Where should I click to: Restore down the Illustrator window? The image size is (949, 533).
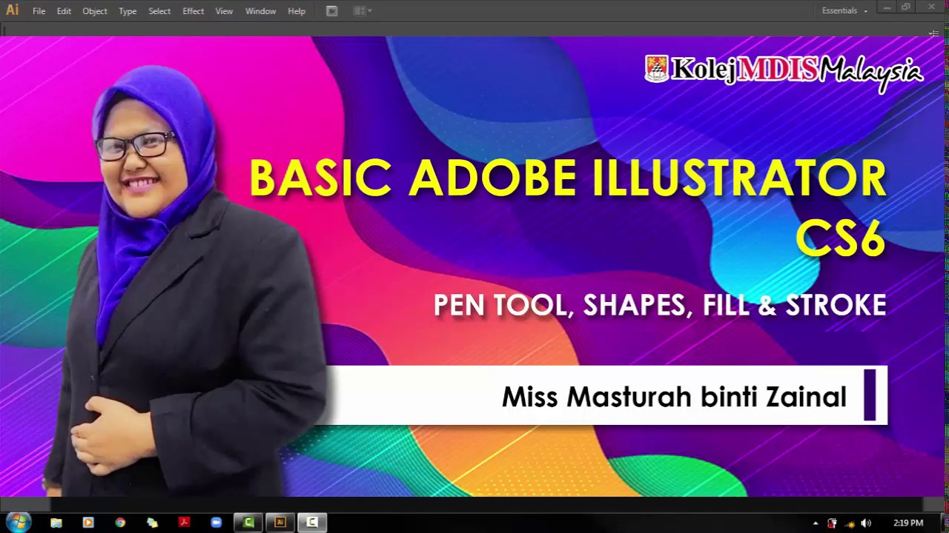[906, 7]
